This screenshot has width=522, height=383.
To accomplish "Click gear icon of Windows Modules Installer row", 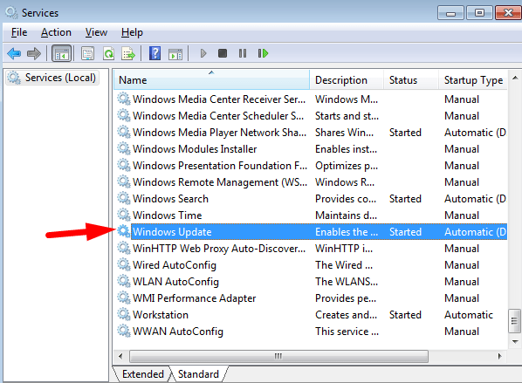I will 124,148.
